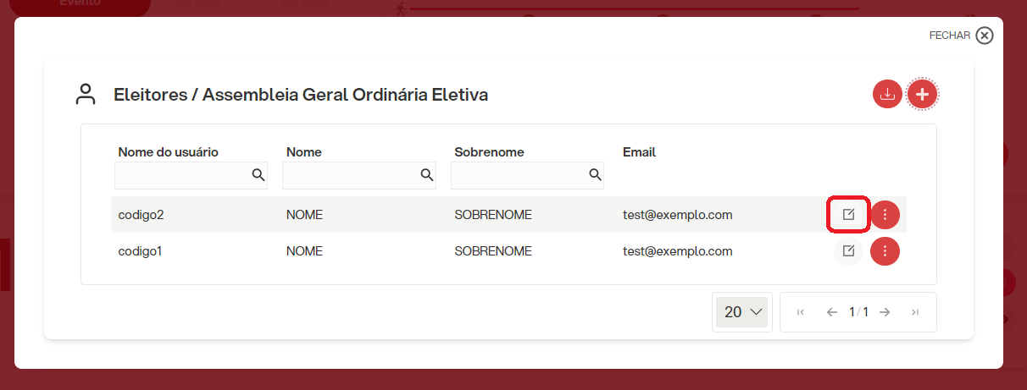Click search icon in Sobrenome filter
The image size is (1027, 390).
(x=595, y=175)
